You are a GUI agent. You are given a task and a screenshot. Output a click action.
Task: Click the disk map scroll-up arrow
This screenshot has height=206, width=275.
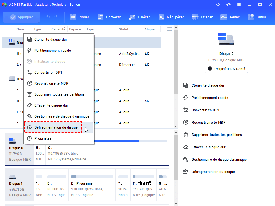[x=176, y=133]
